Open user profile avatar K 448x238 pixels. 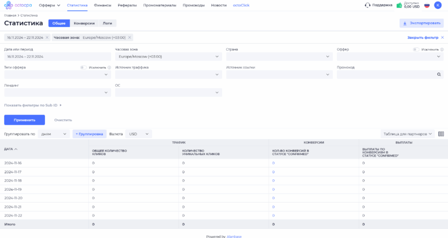[437, 5]
